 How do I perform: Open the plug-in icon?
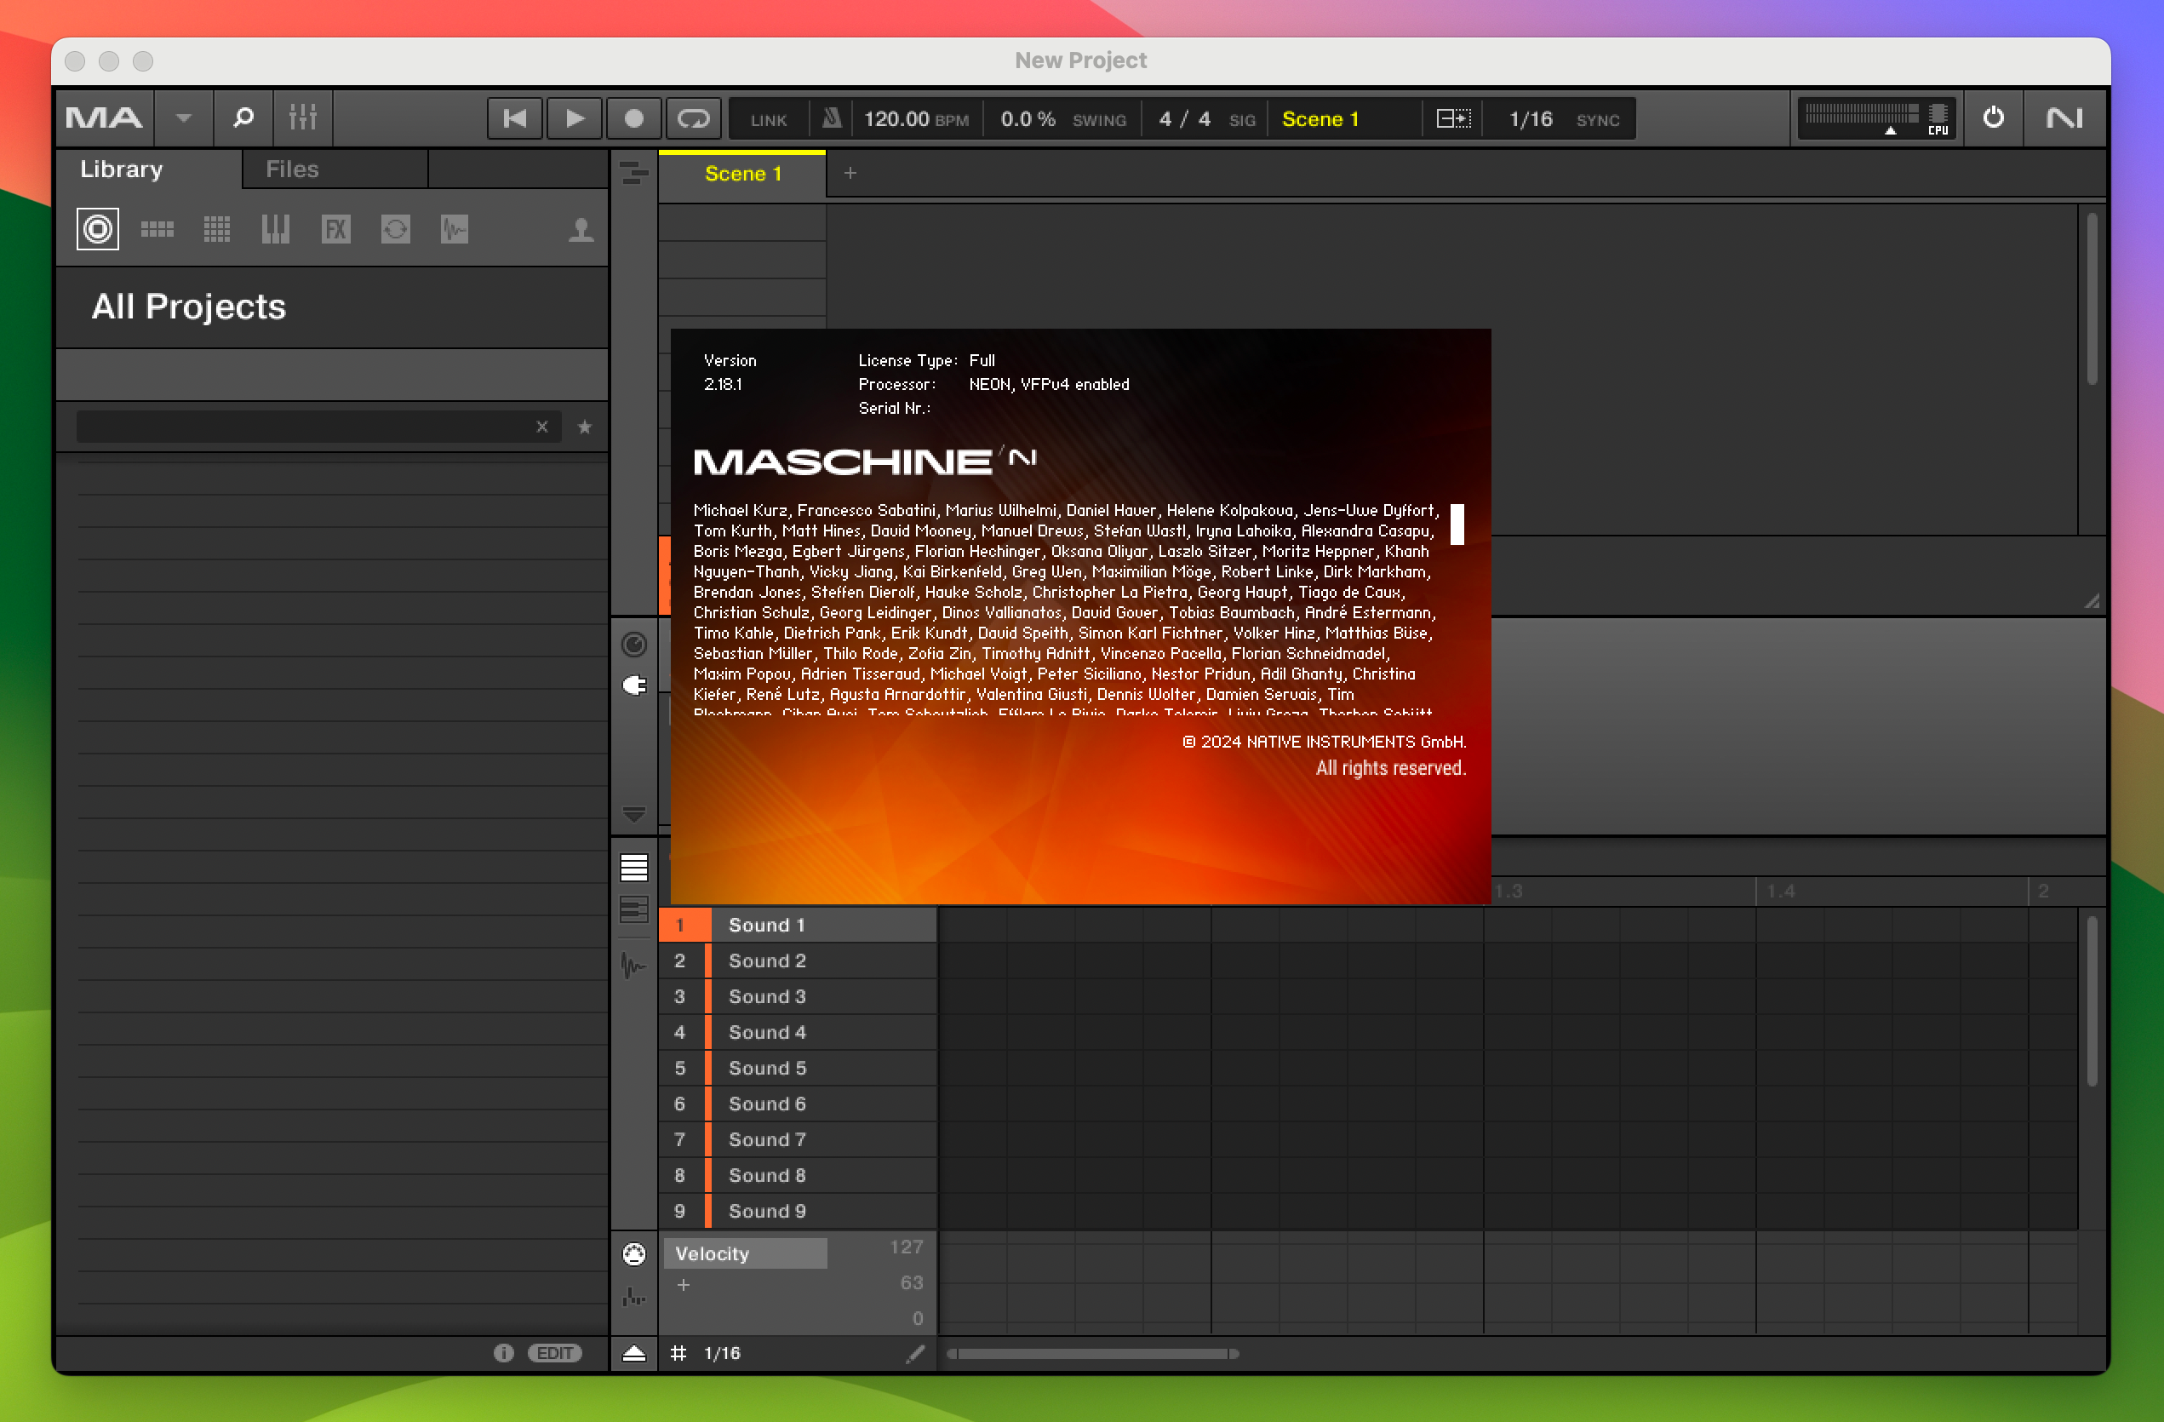click(633, 685)
